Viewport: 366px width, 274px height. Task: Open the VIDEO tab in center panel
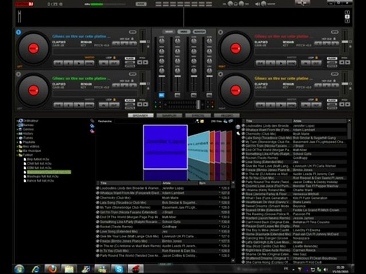(184, 32)
